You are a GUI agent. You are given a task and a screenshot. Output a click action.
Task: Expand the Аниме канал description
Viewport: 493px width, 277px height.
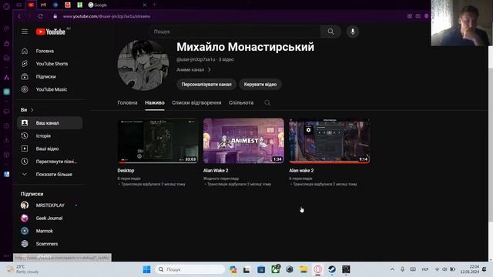[193, 70]
